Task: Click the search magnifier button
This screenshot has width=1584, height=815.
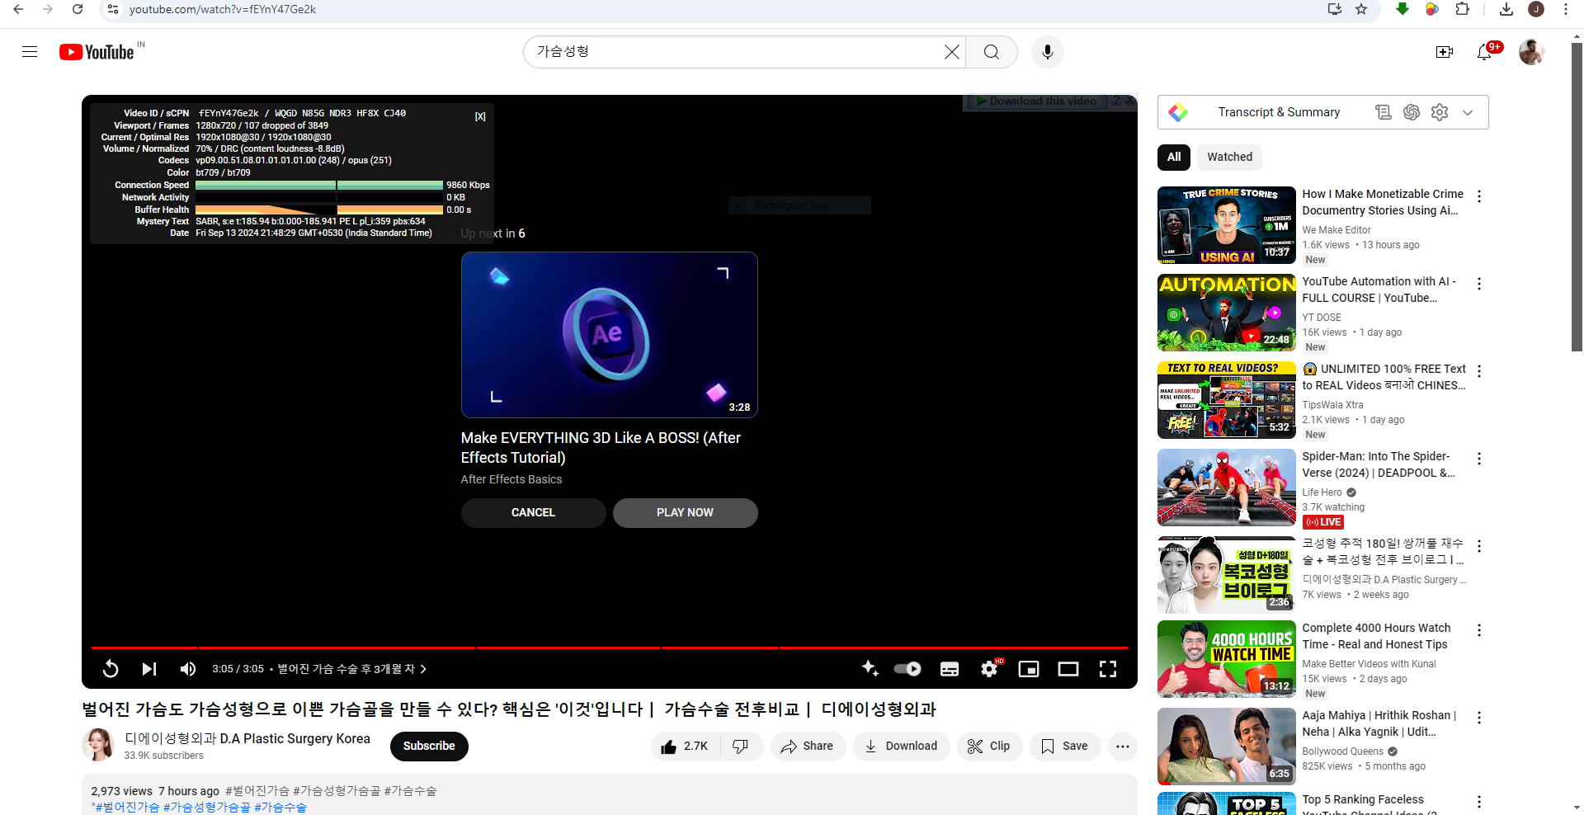Action: (992, 52)
